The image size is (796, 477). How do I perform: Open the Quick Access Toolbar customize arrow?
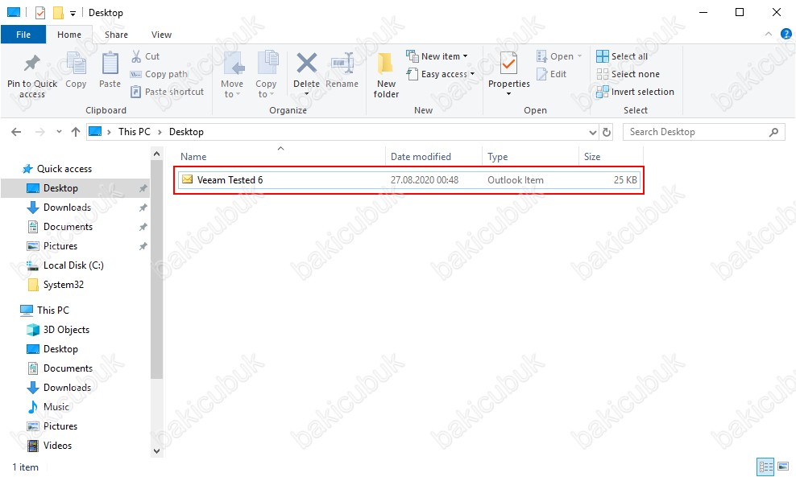(73, 13)
